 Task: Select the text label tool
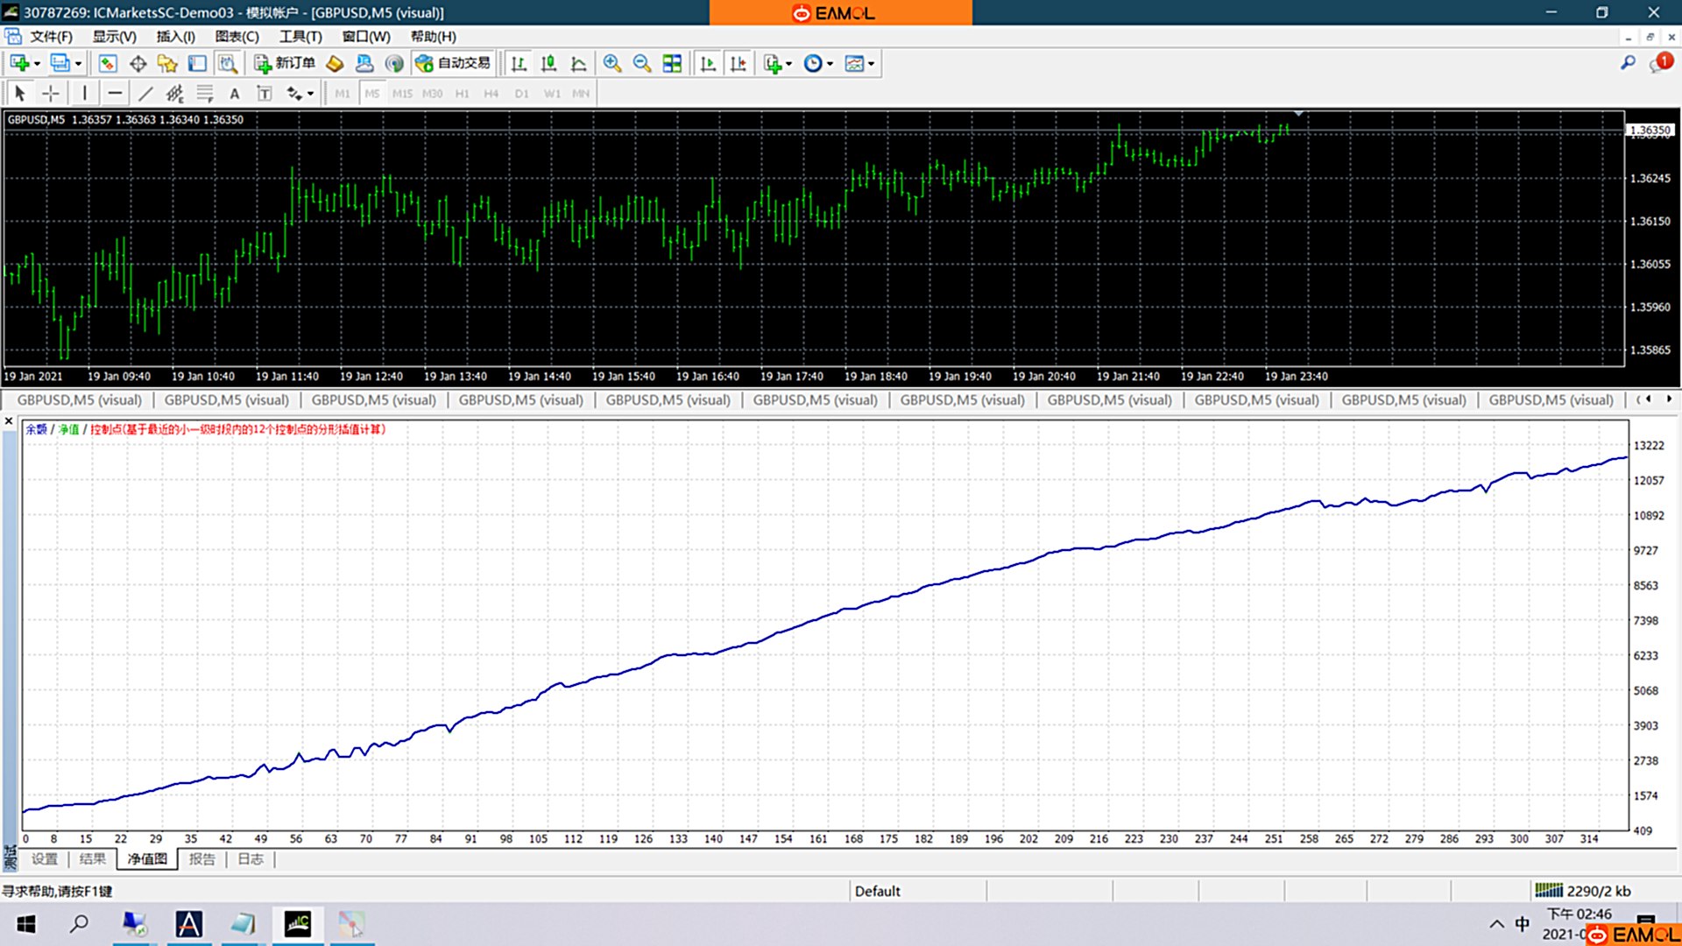click(x=264, y=93)
